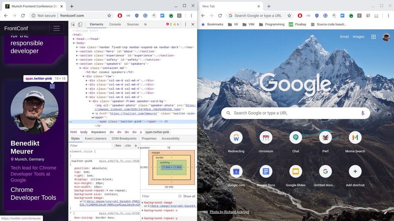Open the Google apps grid icon
394x221 pixels.
(373, 37)
